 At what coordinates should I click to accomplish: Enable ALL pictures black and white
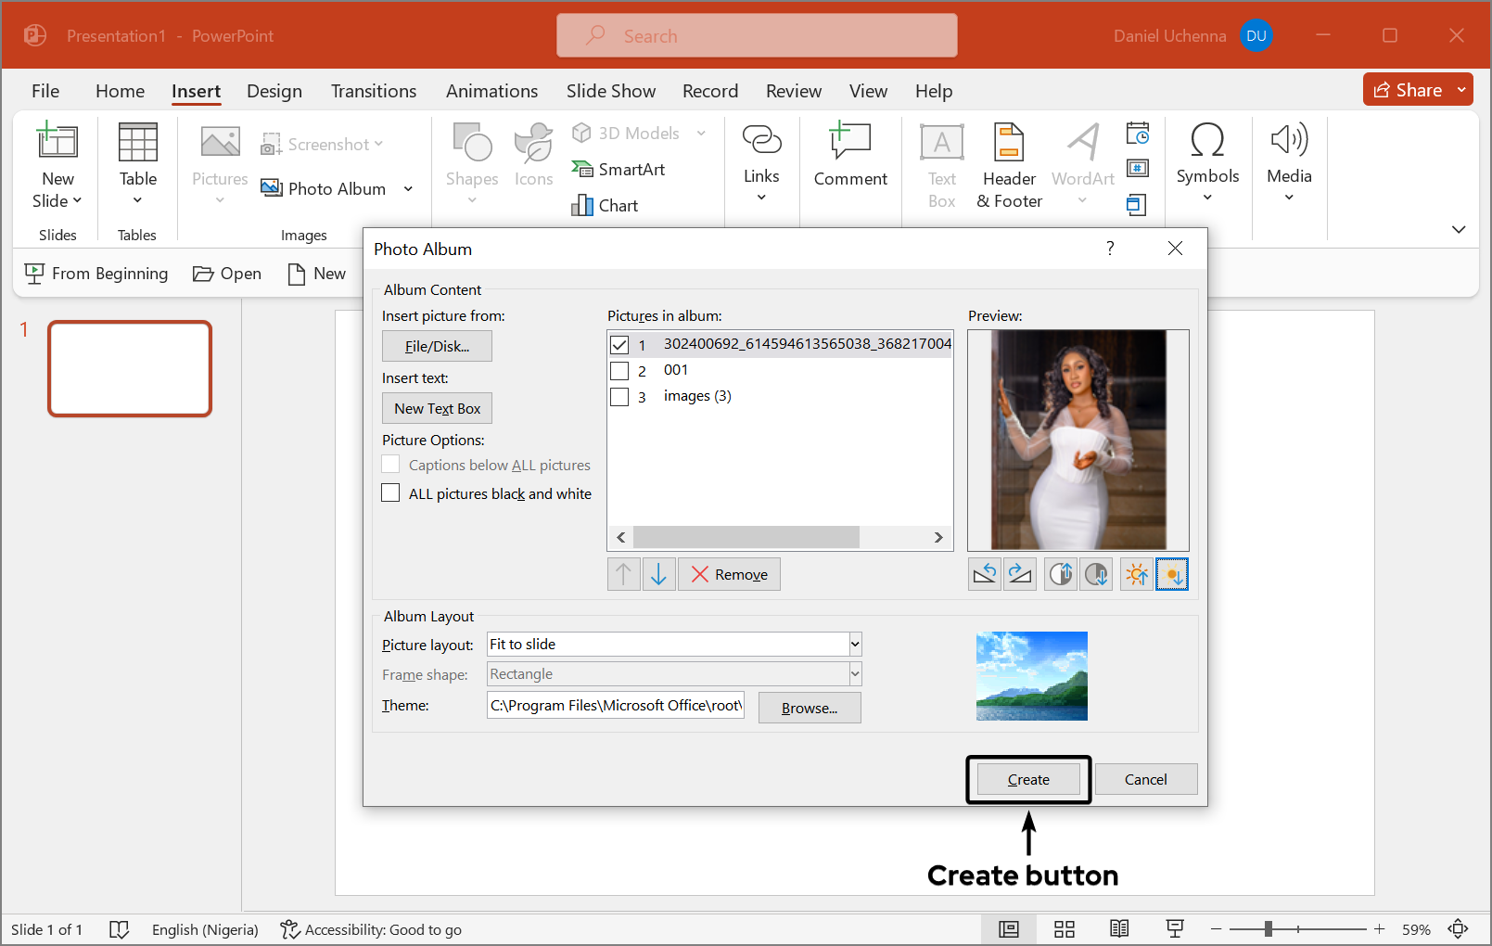point(391,493)
